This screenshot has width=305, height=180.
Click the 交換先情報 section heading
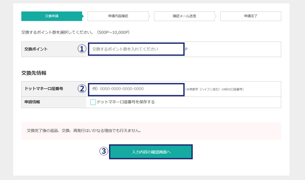[x=34, y=73]
